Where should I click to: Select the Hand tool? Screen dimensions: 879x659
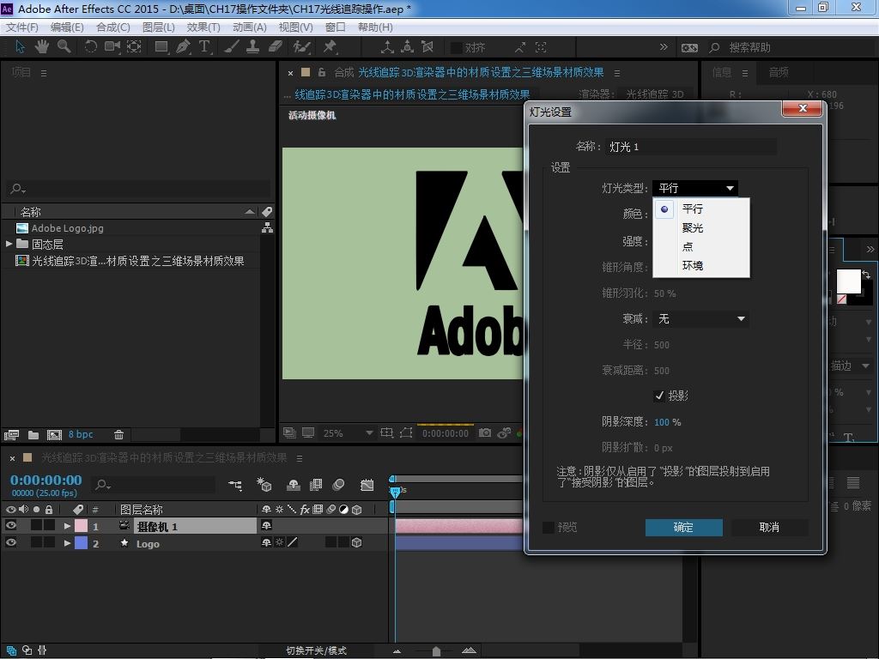pos(41,47)
